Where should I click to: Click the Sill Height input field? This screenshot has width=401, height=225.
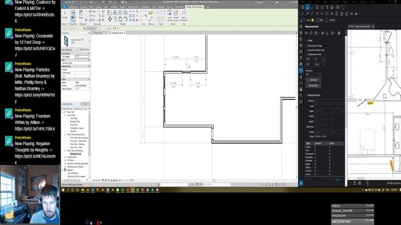coord(82,57)
